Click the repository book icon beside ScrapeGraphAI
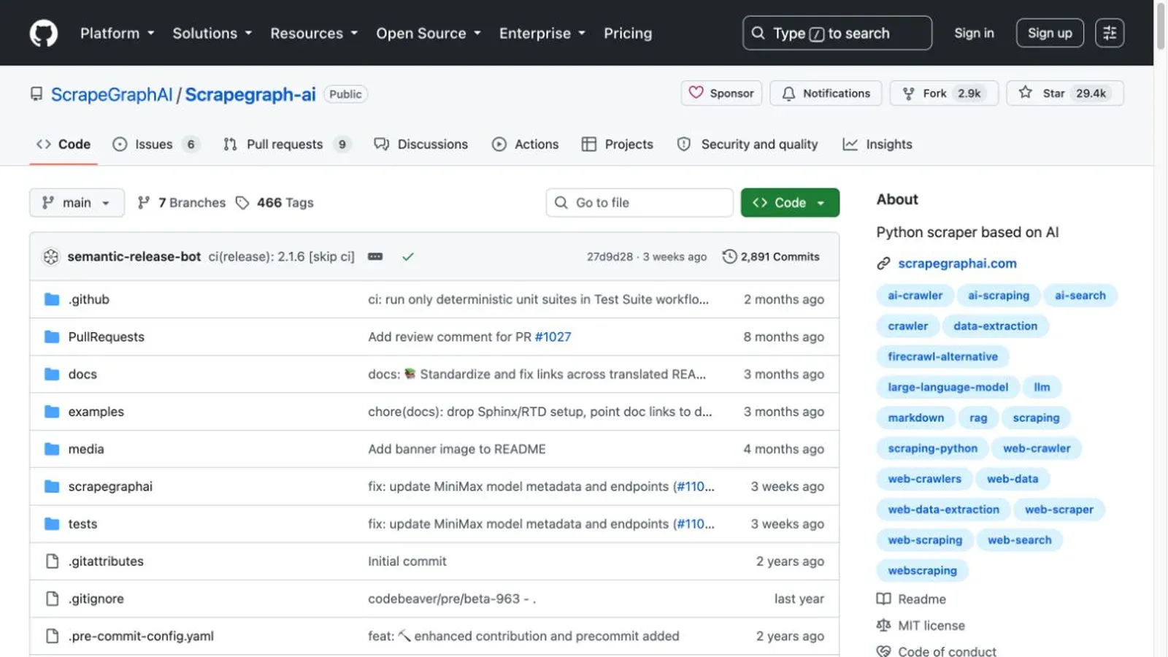 [36, 94]
